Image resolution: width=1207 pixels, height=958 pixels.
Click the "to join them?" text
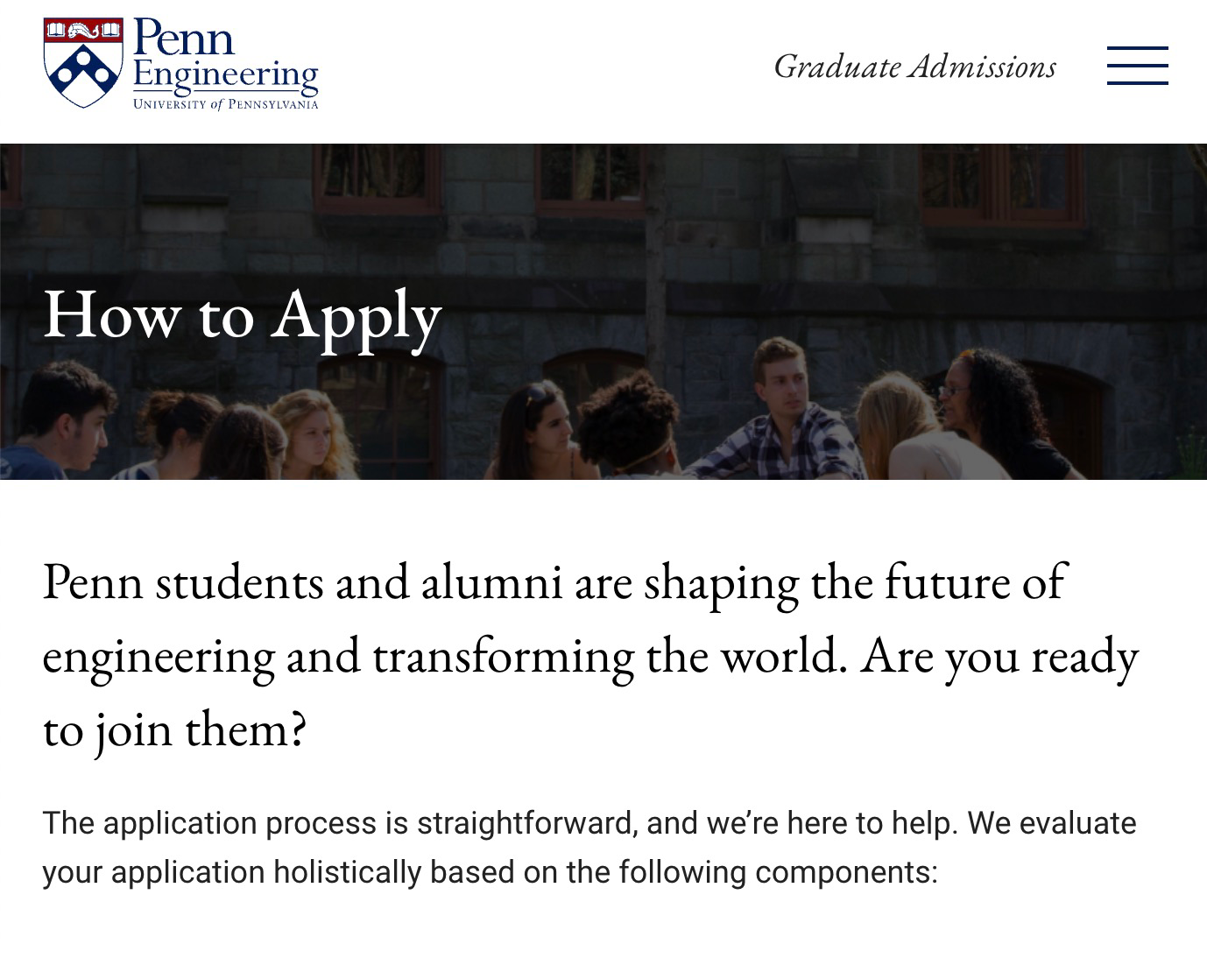pyautogui.click(x=174, y=729)
